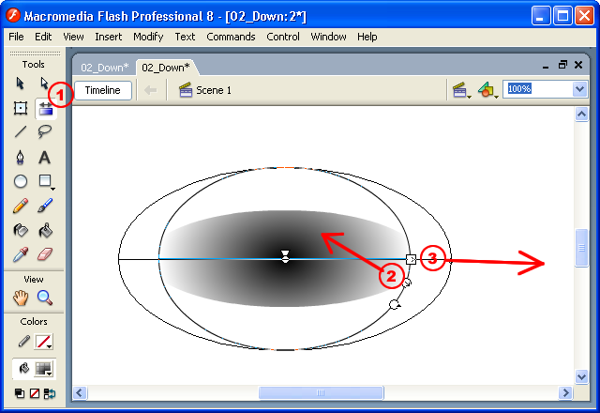
Task: Open the Edit Symbols dropdown
Action: point(487,90)
